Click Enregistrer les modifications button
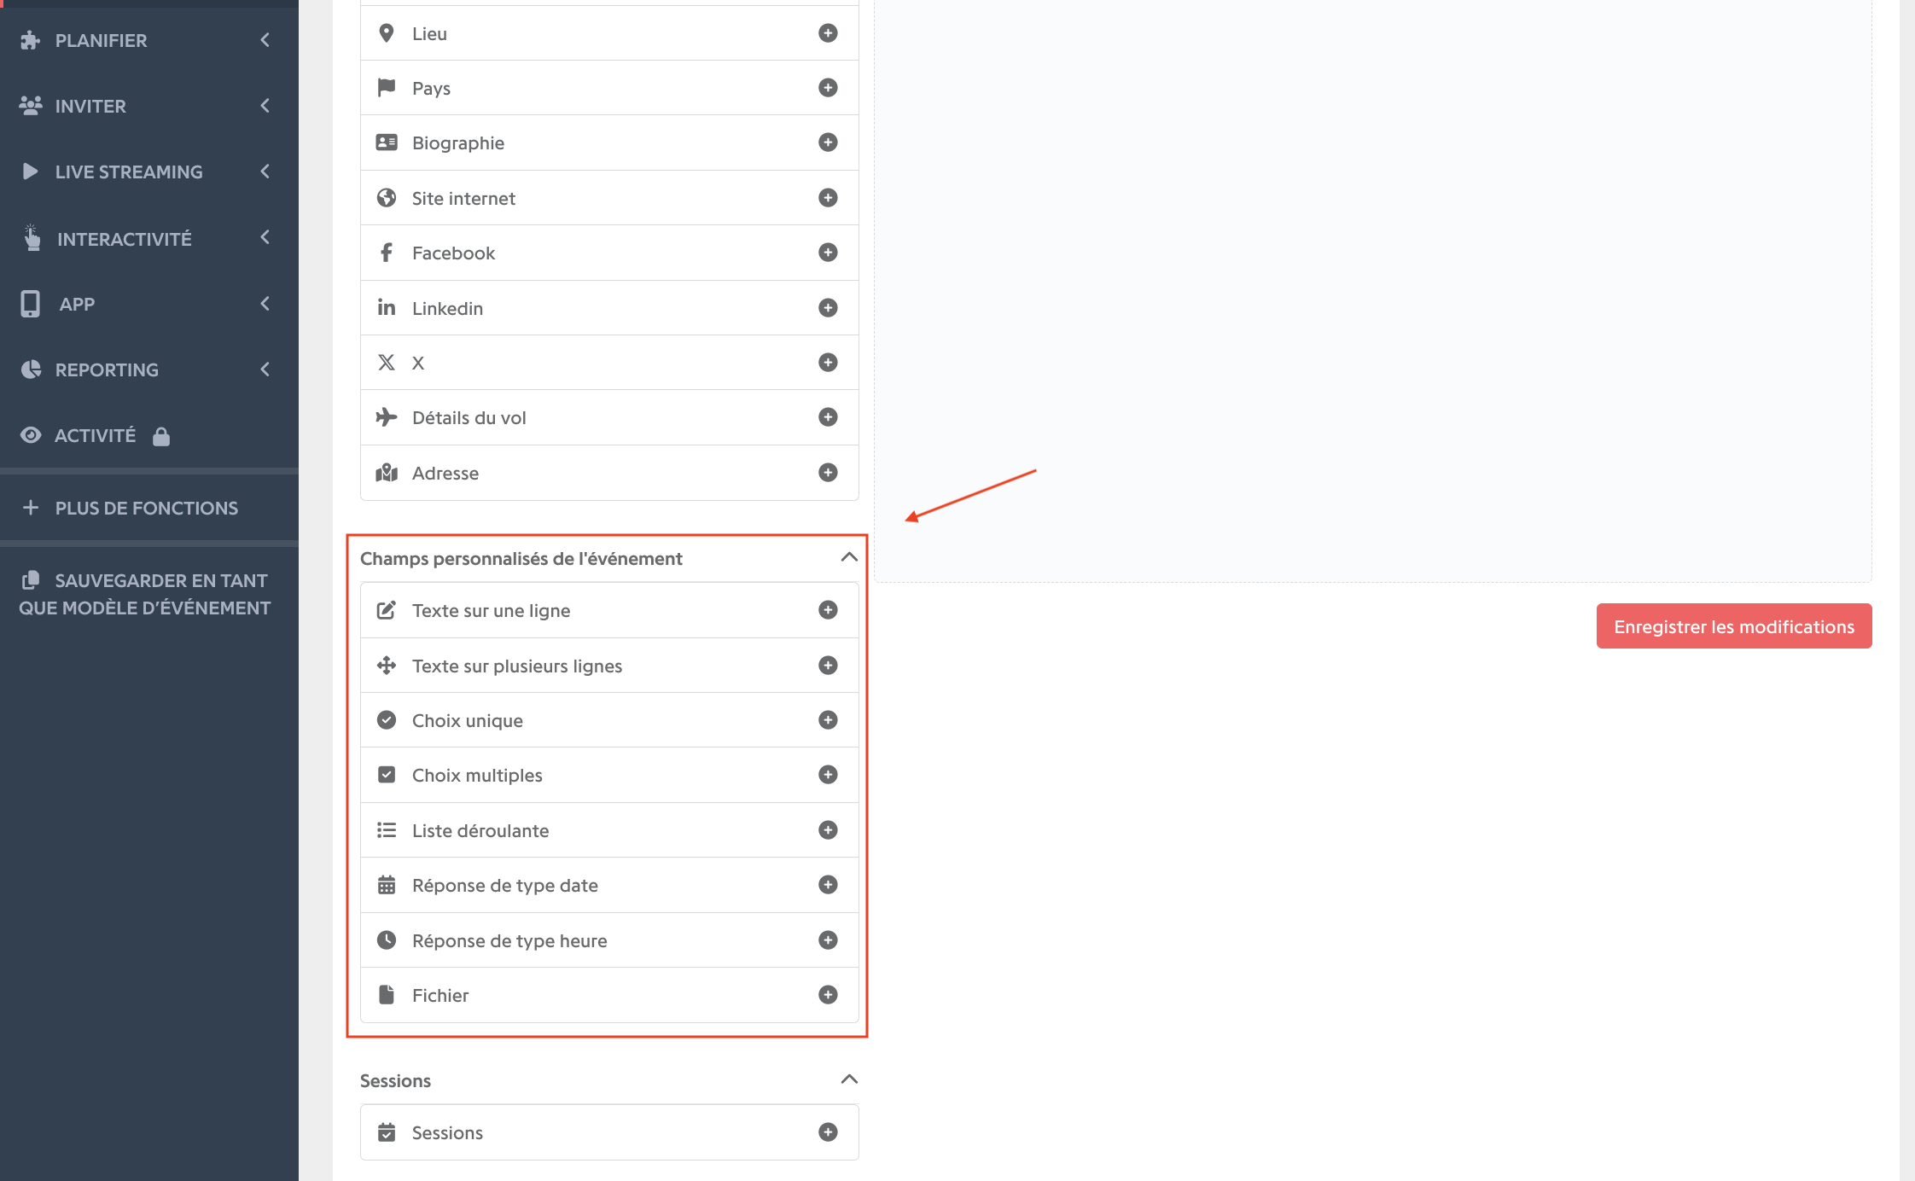The image size is (1915, 1181). click(1733, 626)
